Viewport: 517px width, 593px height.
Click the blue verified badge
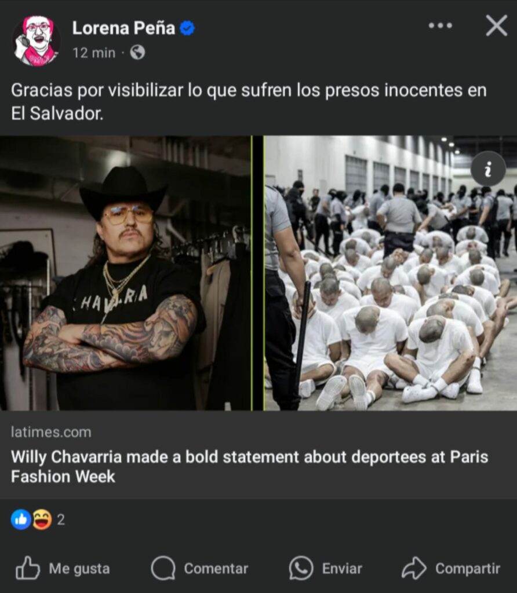click(x=187, y=28)
